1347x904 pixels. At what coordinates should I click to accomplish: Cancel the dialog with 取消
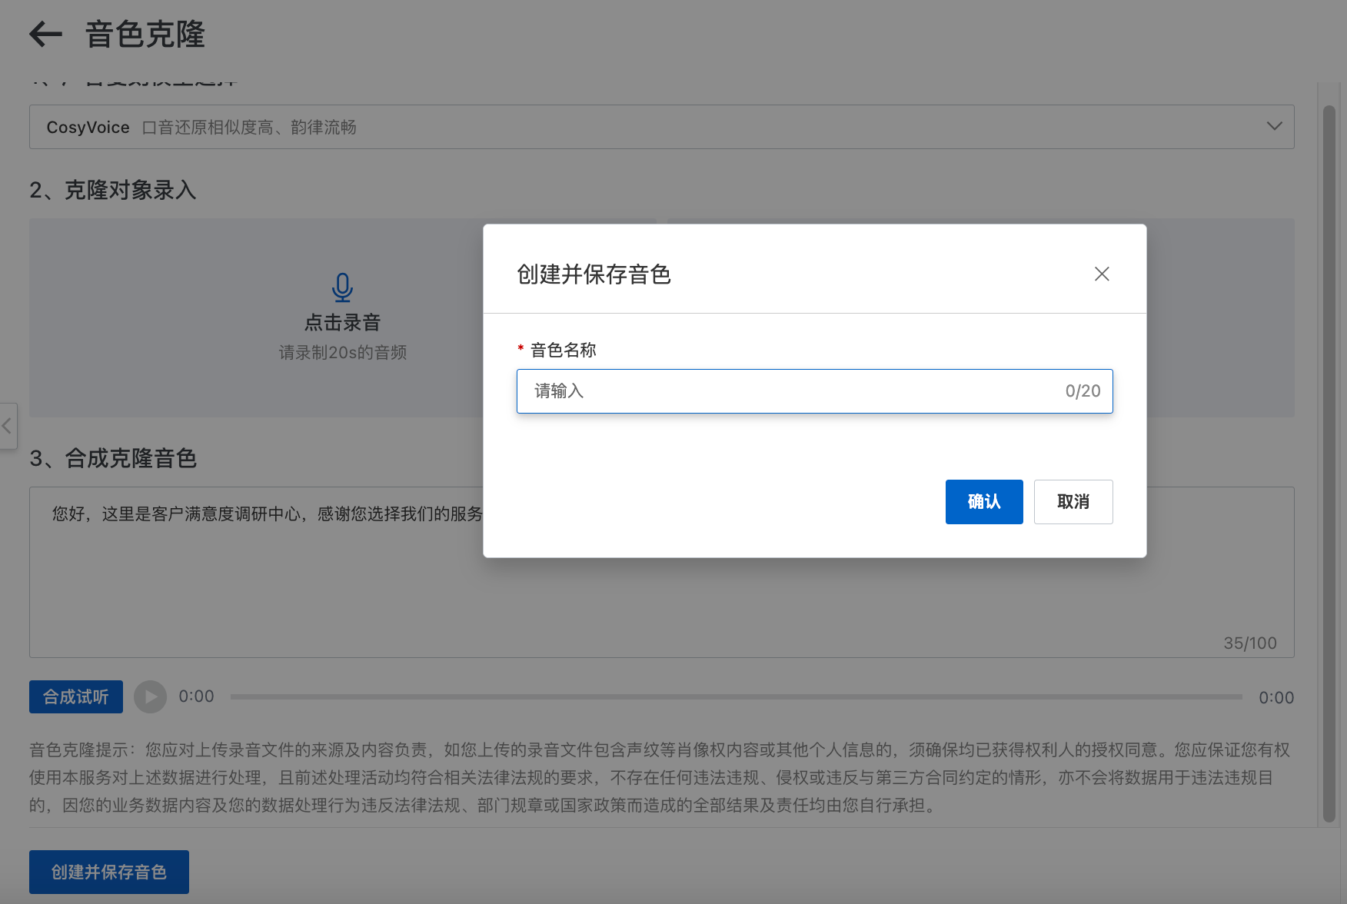(x=1073, y=502)
